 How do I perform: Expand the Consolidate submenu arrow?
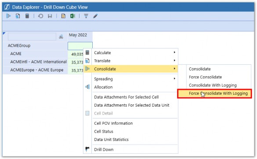[174, 69]
